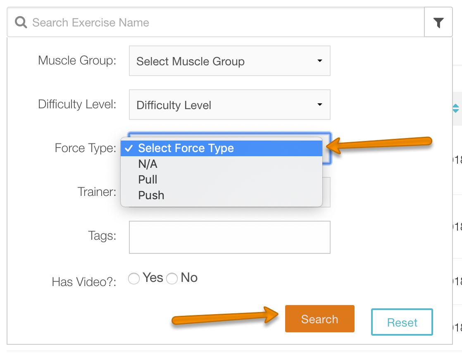Click the magnifier search icon
Screen dimensions: 462x353
(x=21, y=22)
